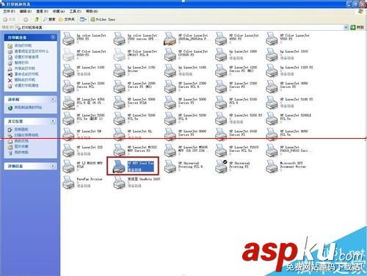
Task: Select hp color LaserJet 2550 PS printer
Action: click(x=84, y=39)
